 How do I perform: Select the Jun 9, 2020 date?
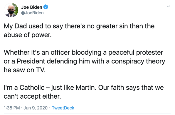coord(36,108)
